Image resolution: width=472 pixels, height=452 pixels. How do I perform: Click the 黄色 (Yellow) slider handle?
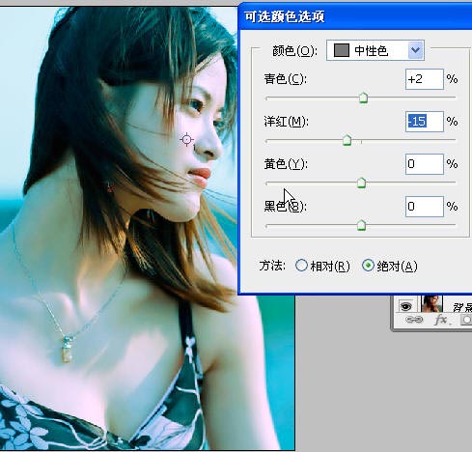[362, 183]
